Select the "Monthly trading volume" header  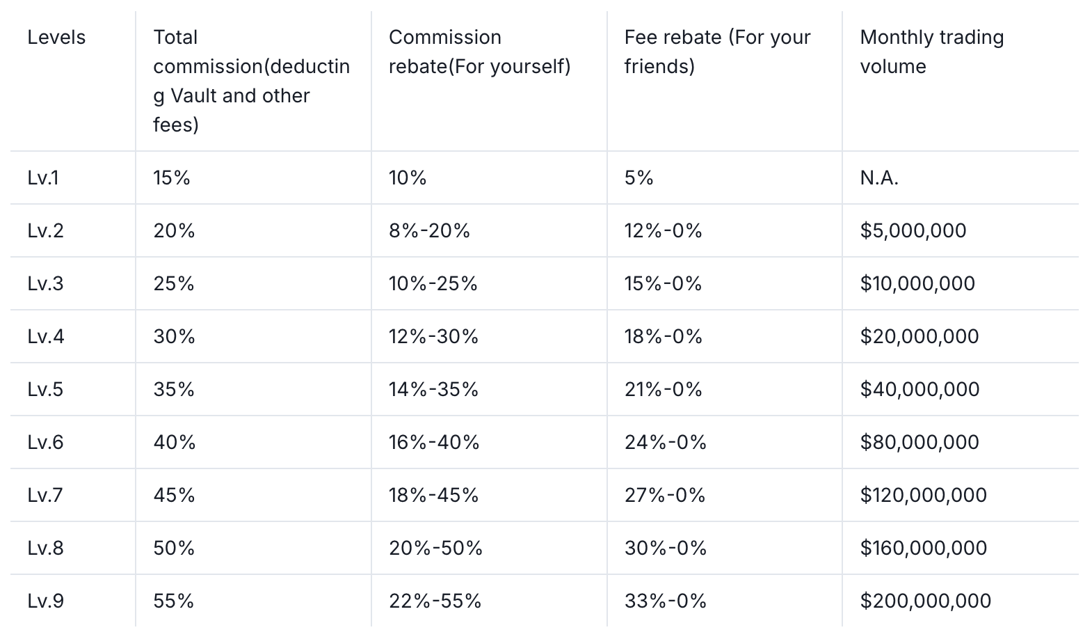click(x=931, y=52)
